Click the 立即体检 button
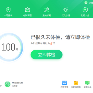Viewport: 93px width, 93px height. coord(47,55)
